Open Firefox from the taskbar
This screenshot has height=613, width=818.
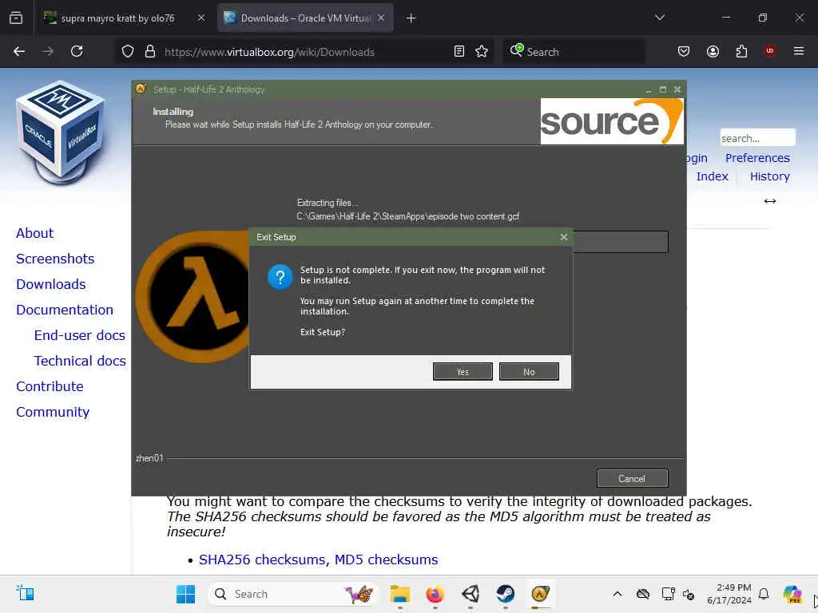pyautogui.click(x=435, y=594)
